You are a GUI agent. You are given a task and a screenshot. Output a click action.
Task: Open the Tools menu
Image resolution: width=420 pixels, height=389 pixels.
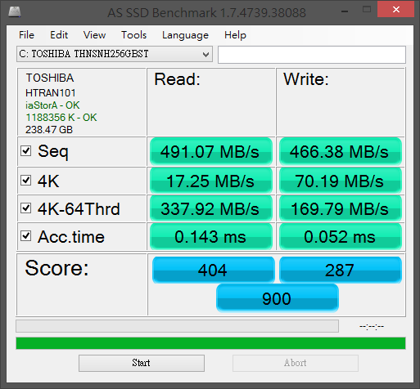point(133,35)
